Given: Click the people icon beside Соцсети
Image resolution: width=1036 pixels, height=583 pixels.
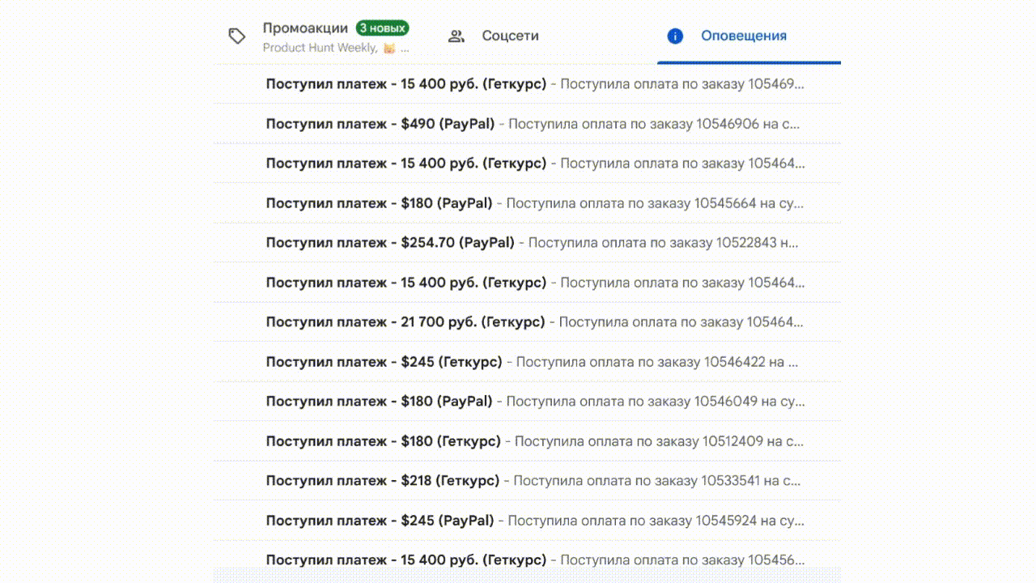Looking at the screenshot, I should (456, 36).
